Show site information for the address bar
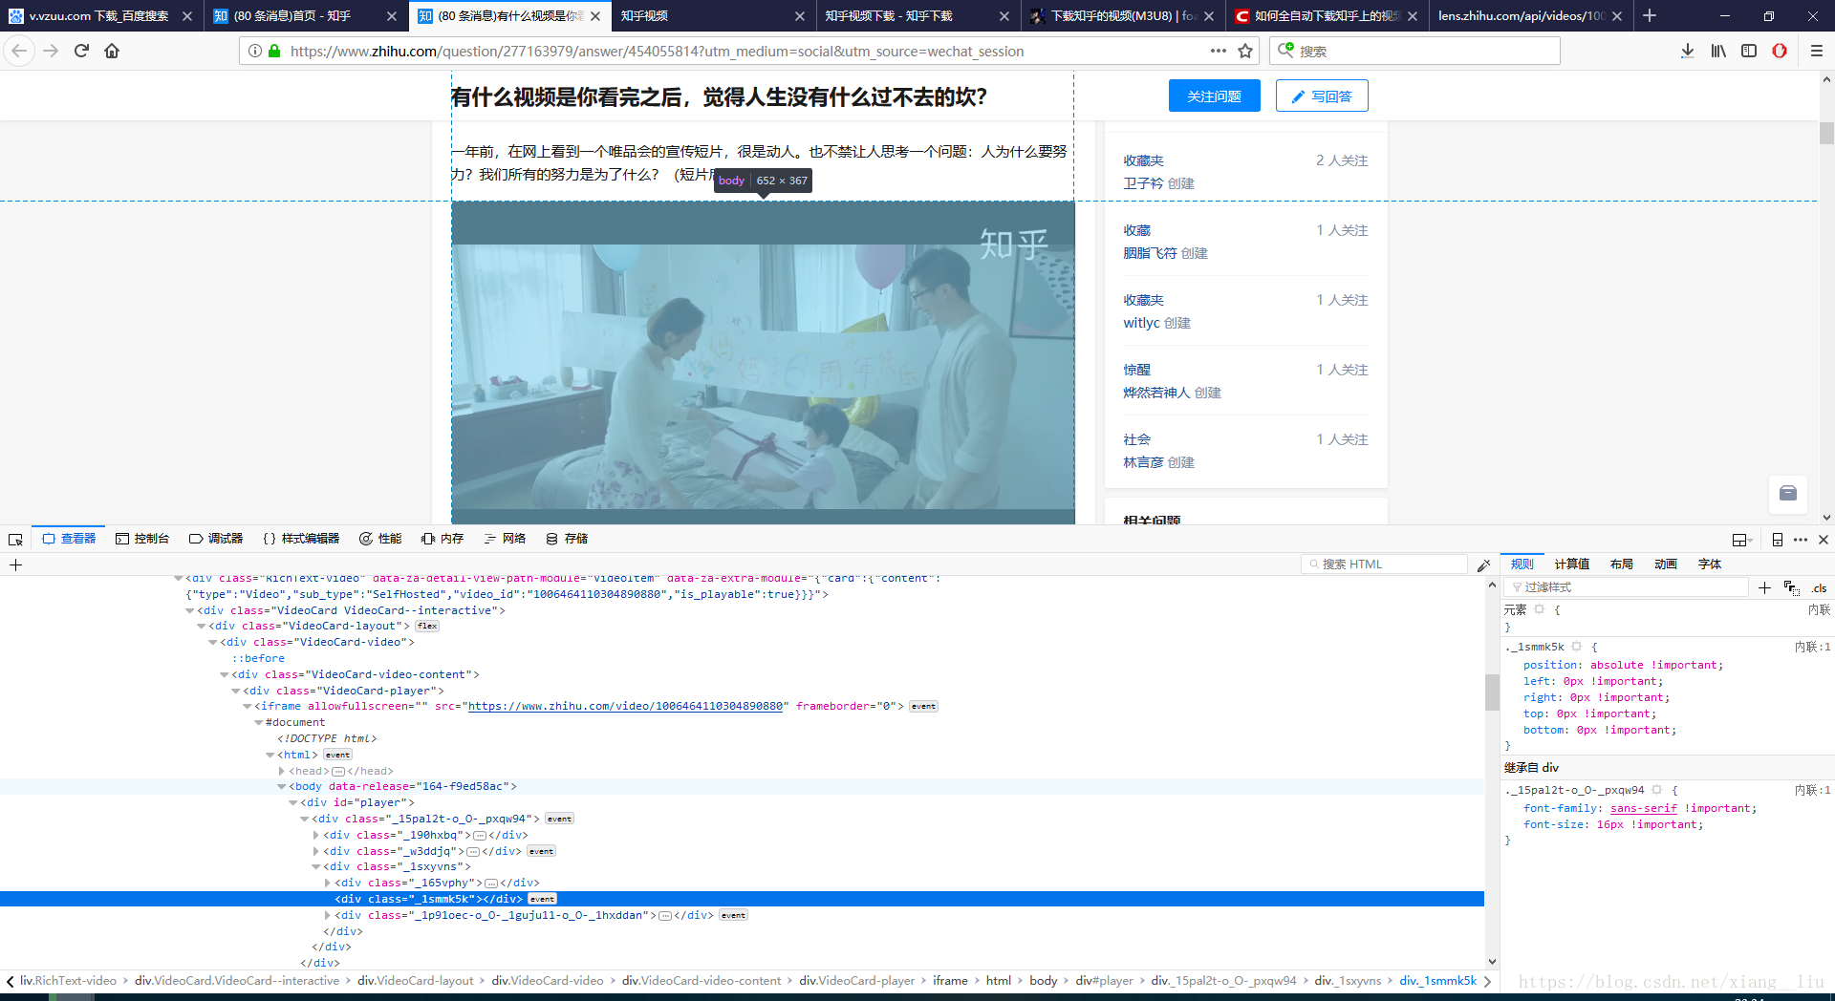1835x1001 pixels. point(255,51)
